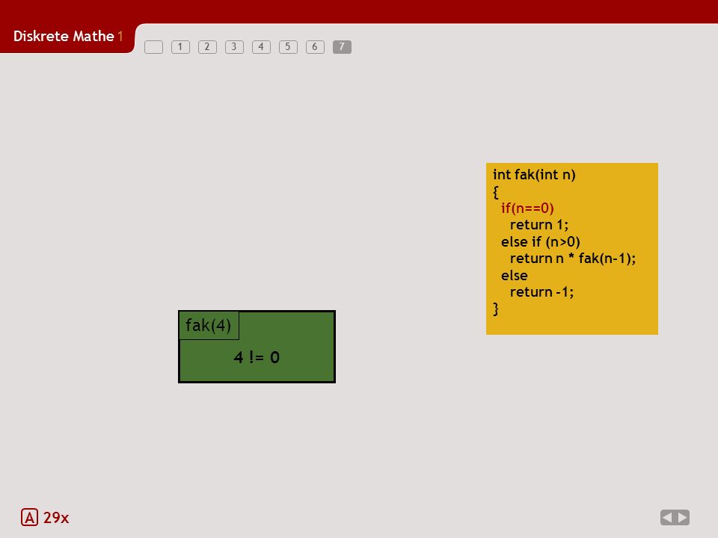Click the 'return 1;' code line
Screen dimensions: 718x538
539,225
